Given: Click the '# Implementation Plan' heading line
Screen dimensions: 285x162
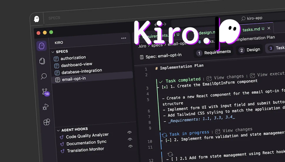Looking at the screenshot, I should coord(180,67).
